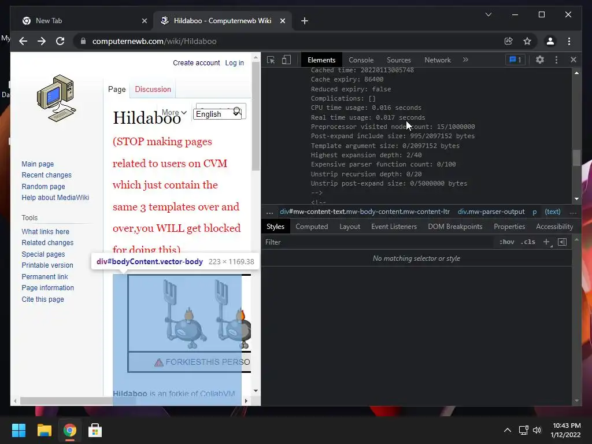Viewport: 592px width, 444px height.
Task: Open Chrome three-dot menu
Action: [569, 41]
